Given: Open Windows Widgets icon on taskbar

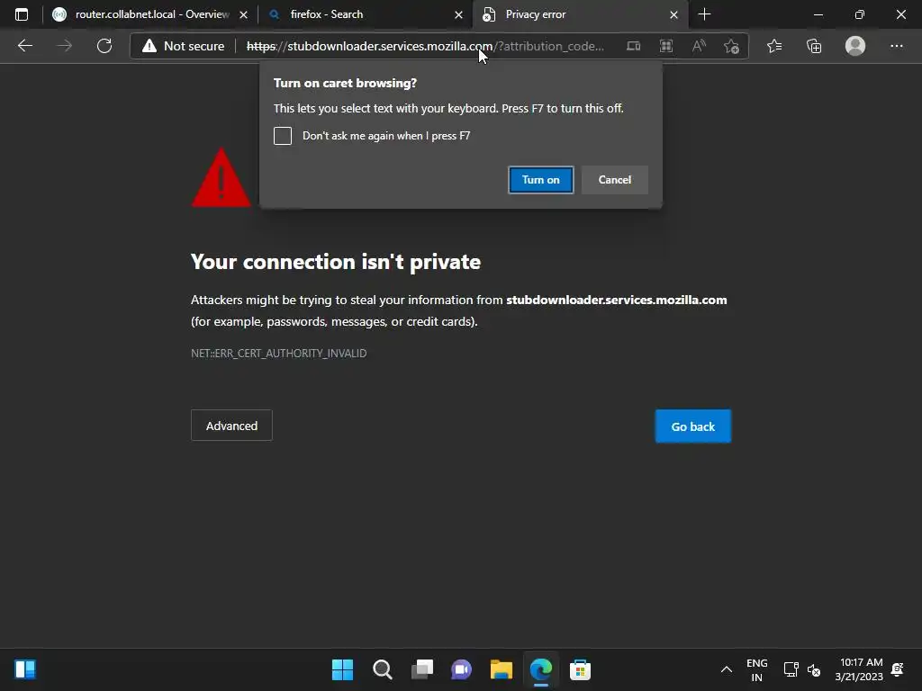Looking at the screenshot, I should pos(24,669).
